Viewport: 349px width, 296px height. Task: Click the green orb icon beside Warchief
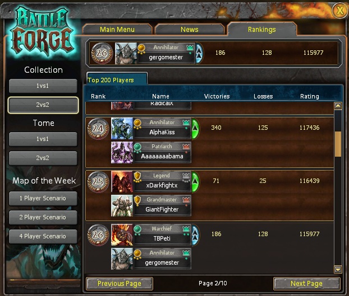(x=137, y=229)
